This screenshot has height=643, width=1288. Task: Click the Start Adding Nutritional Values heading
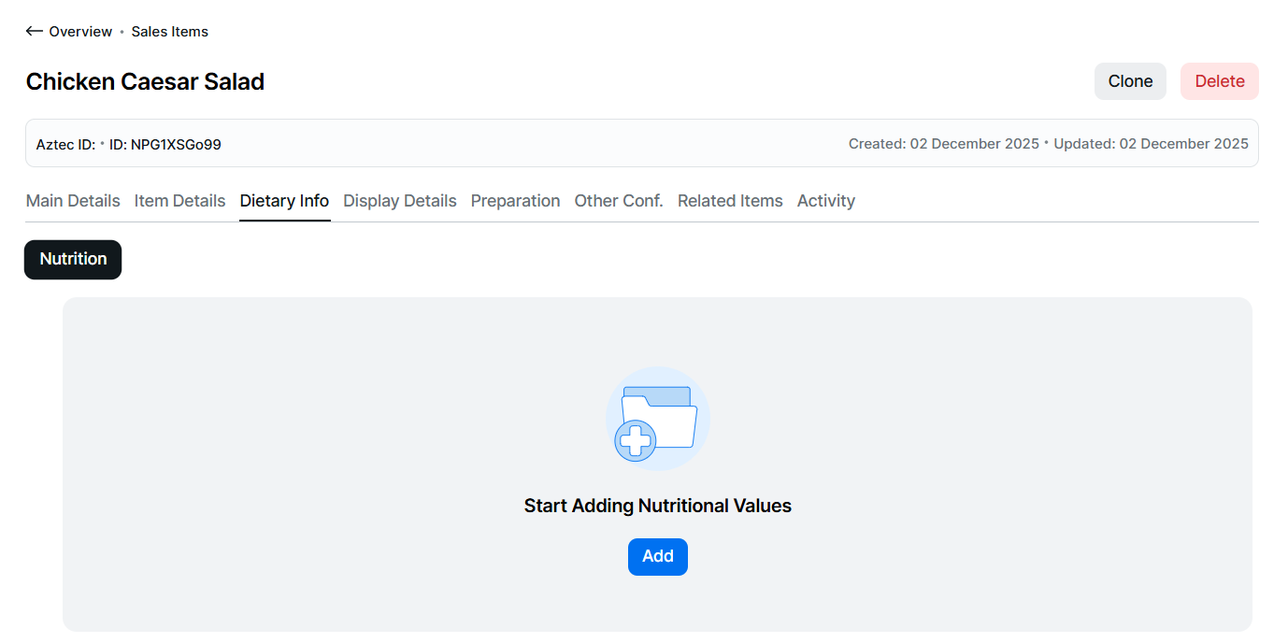click(657, 506)
